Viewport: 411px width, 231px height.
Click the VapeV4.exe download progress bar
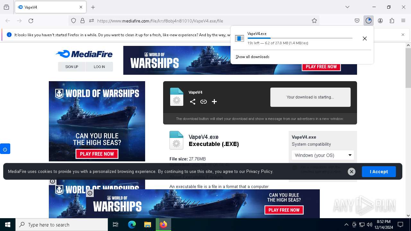point(300,38)
